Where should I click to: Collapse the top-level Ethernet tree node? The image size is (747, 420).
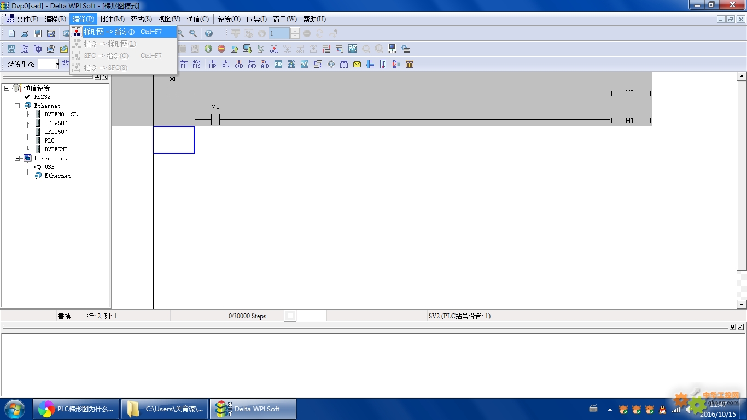[x=17, y=106]
